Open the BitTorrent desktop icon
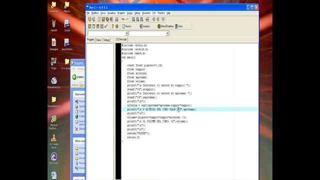Image resolution: width=320 pixels, height=180 pixels. (54, 158)
